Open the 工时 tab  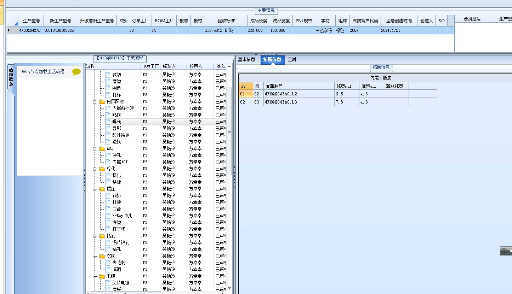pos(292,60)
